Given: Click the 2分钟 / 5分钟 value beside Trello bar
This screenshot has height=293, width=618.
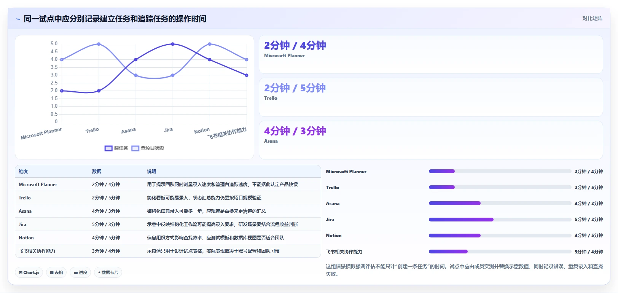Looking at the screenshot, I should click(589, 188).
